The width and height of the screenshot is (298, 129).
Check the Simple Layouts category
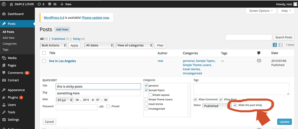click(x=150, y=95)
